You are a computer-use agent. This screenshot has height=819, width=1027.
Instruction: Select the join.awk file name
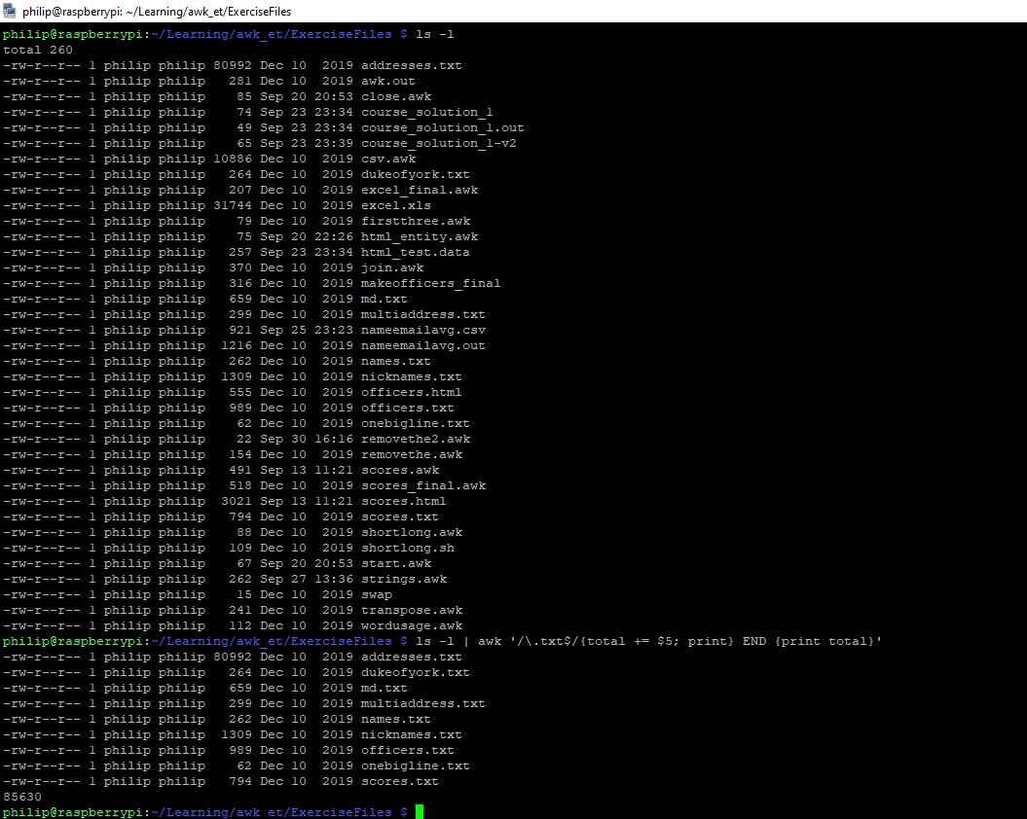click(391, 267)
